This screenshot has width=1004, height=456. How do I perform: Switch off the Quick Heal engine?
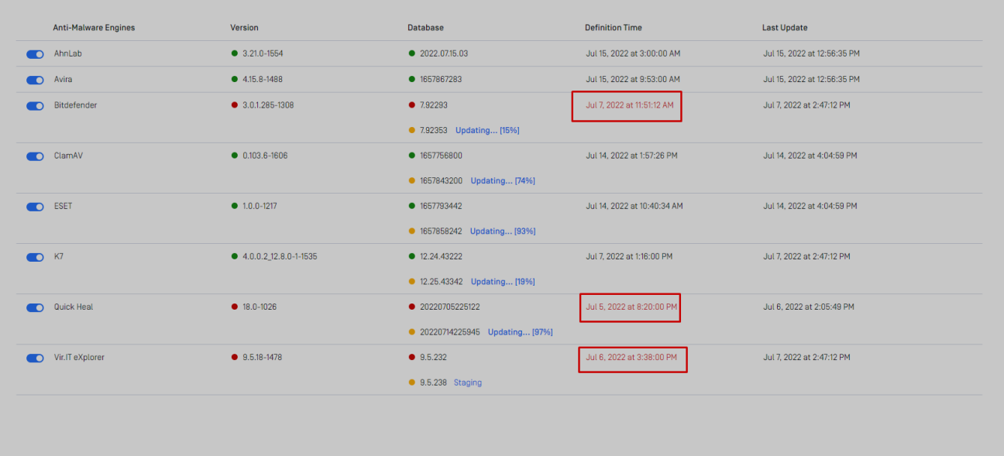point(35,307)
